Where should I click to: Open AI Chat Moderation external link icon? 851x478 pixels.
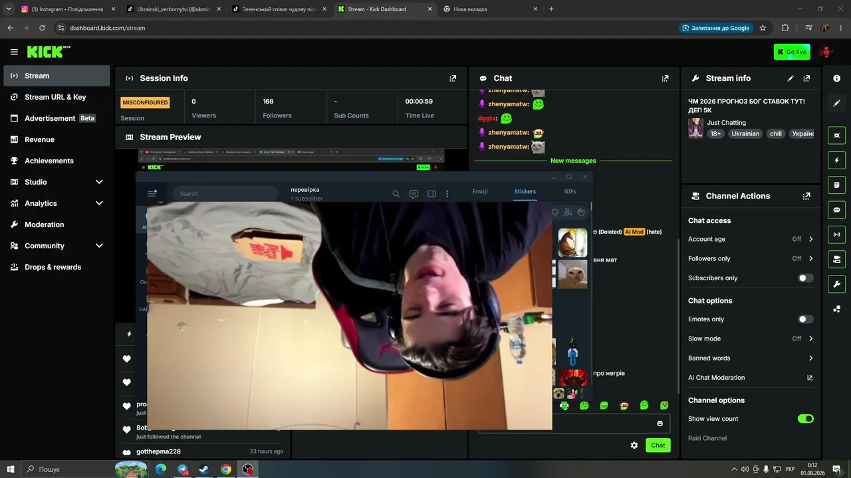click(810, 378)
